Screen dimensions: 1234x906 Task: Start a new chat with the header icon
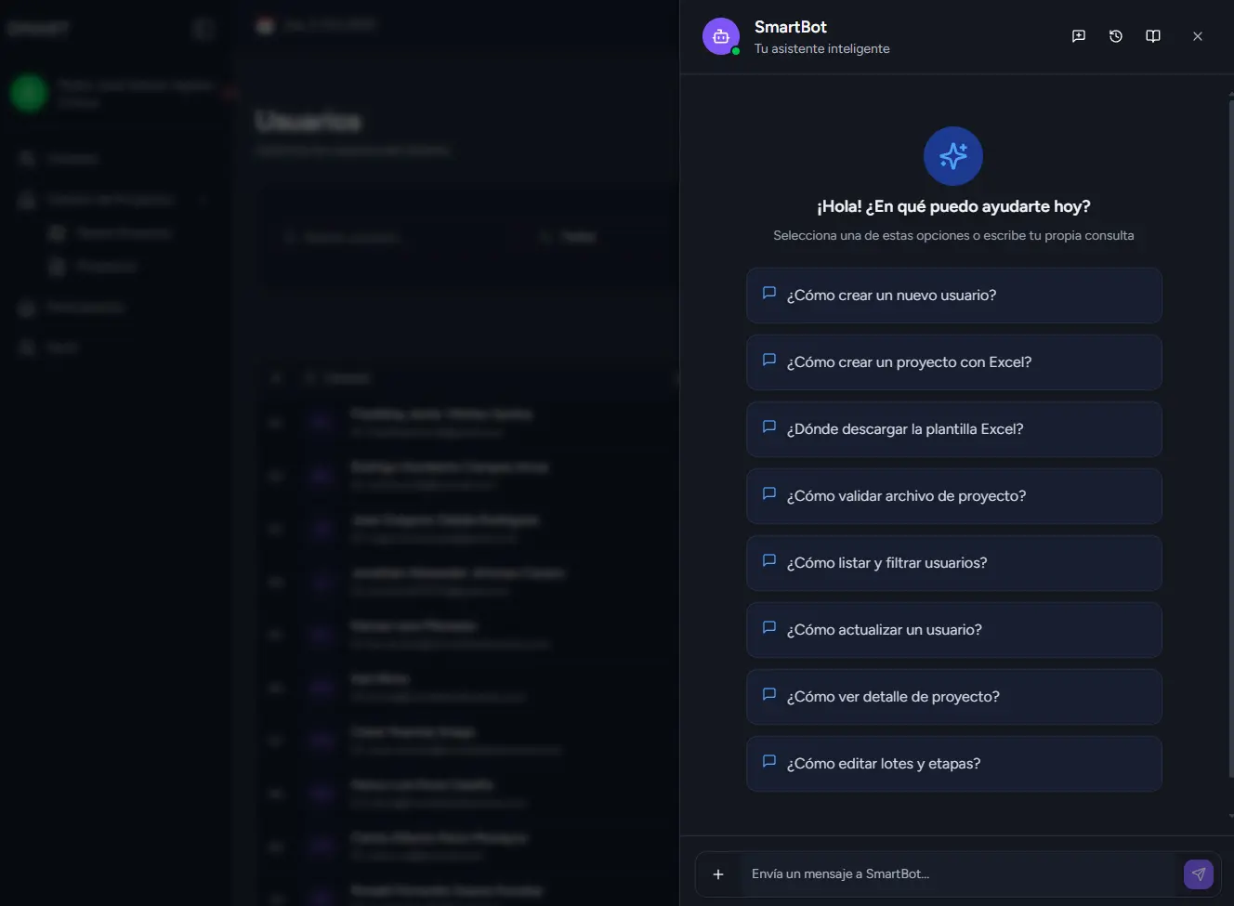(1079, 36)
